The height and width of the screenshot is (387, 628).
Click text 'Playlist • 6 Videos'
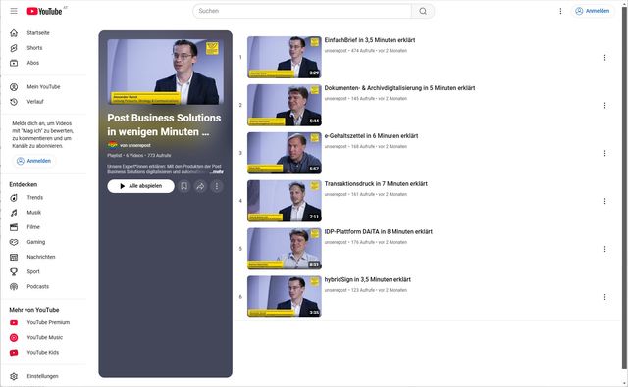125,155
